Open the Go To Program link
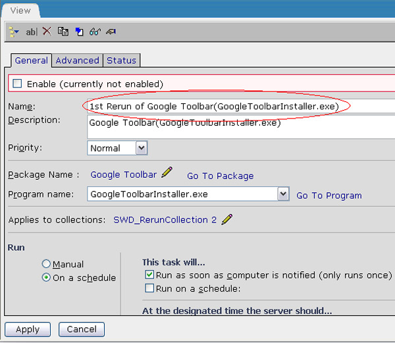The width and height of the screenshot is (395, 343). pos(329,196)
